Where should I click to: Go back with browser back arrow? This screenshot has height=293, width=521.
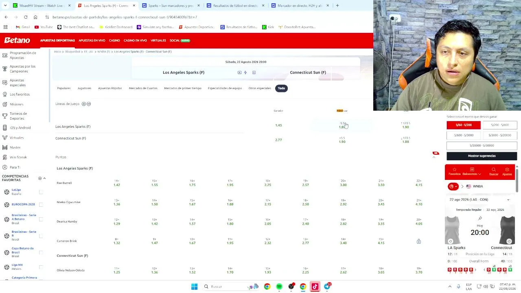pos(6,17)
